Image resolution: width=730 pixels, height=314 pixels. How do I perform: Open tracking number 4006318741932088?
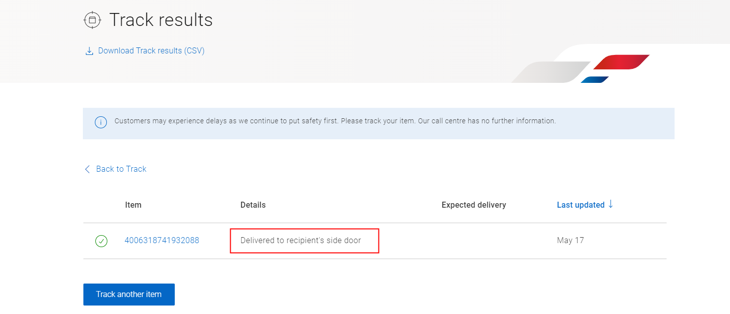(162, 241)
